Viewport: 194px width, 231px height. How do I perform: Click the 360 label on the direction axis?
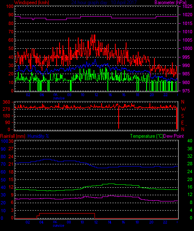pos(7,102)
